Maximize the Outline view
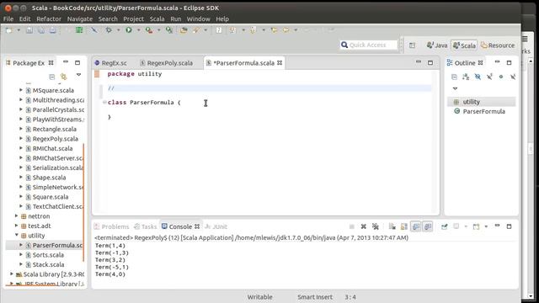Image resolution: width=539 pixels, height=303 pixels. coord(509,63)
